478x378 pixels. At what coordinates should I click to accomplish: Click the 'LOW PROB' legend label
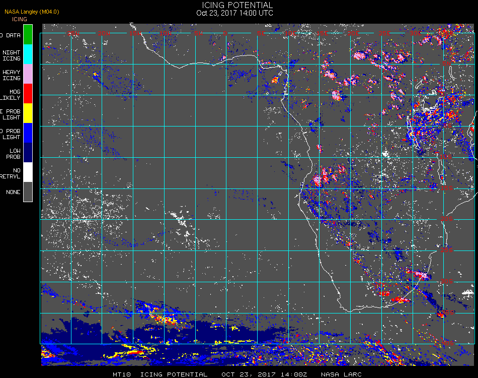point(13,154)
